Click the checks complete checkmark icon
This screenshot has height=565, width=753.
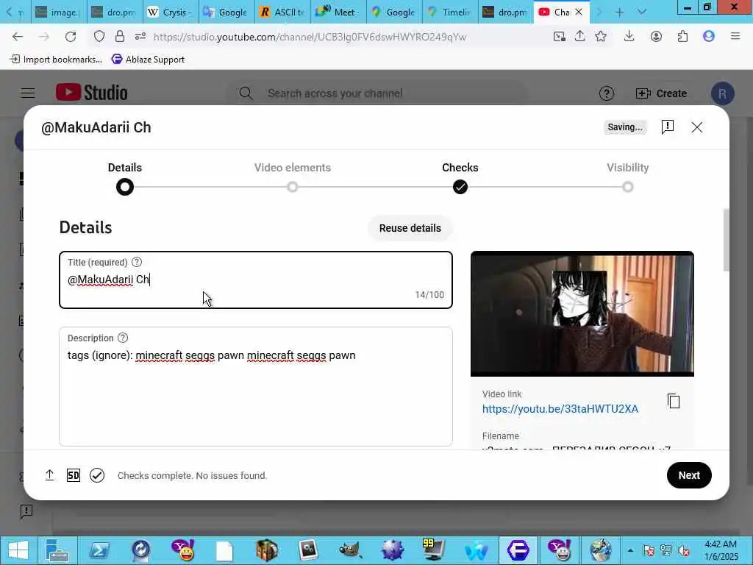pos(97,475)
